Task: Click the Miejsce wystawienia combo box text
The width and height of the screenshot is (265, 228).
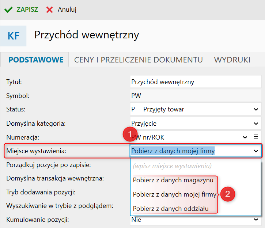Action: coord(173,151)
